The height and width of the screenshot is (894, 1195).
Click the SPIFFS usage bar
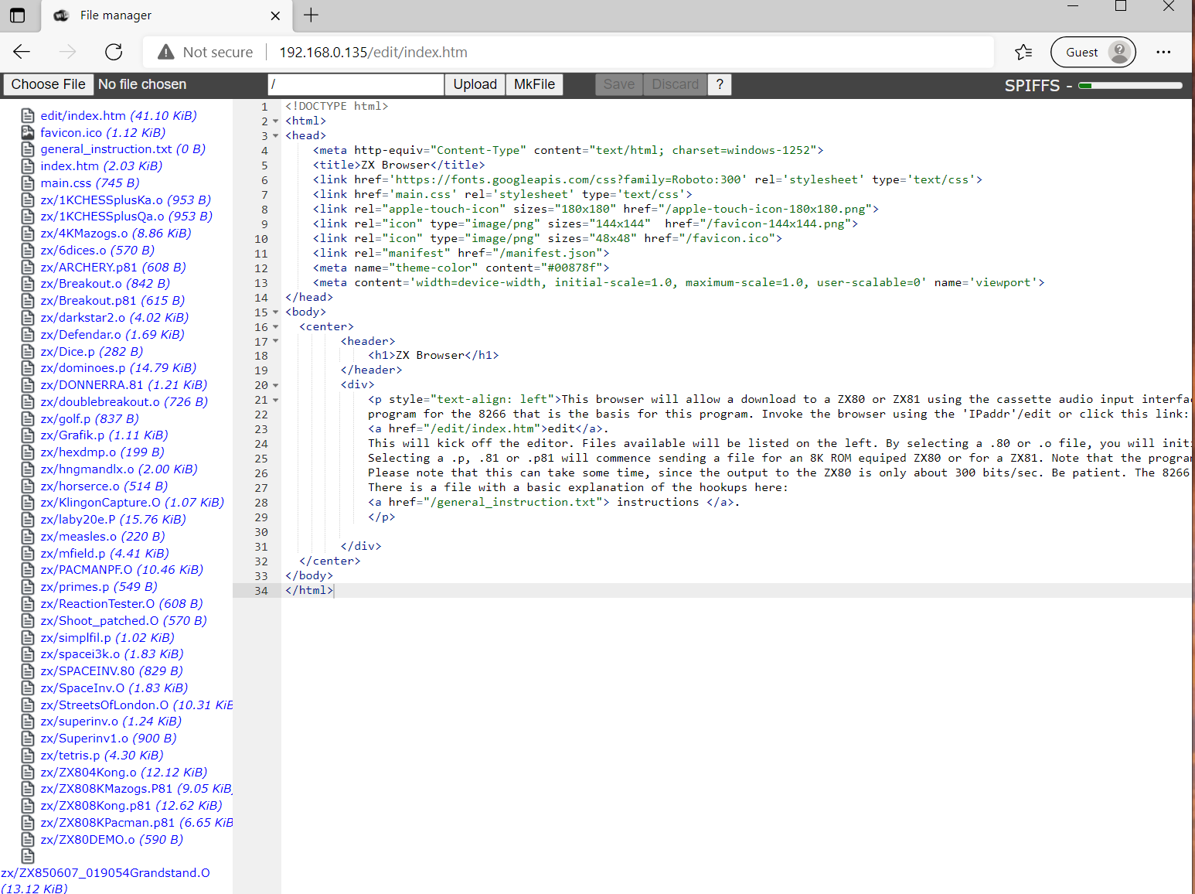1130,85
